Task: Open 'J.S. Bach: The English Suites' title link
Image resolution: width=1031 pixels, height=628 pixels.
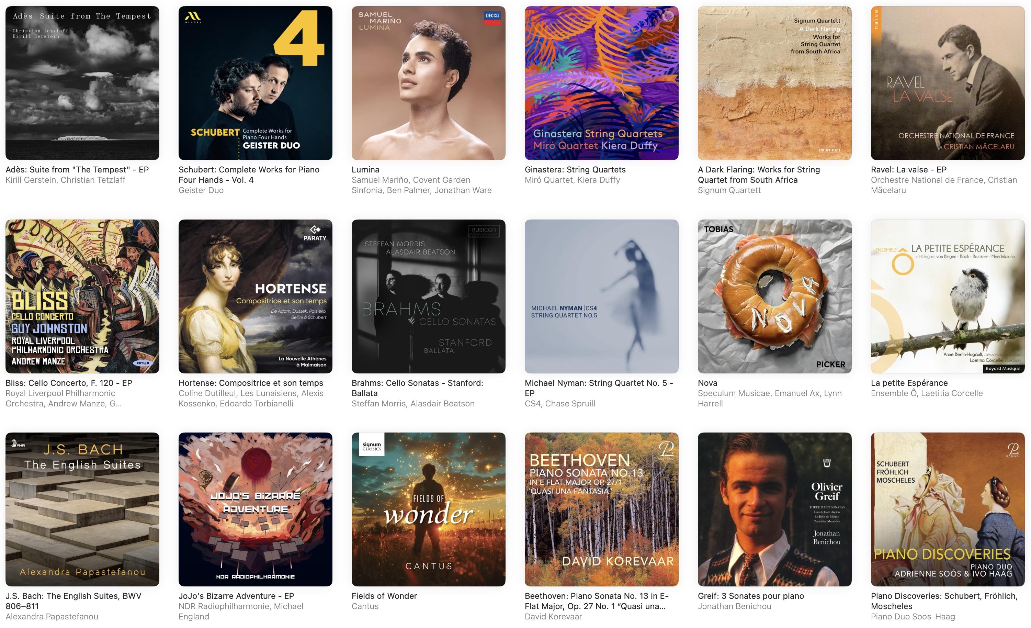Action: [73, 601]
